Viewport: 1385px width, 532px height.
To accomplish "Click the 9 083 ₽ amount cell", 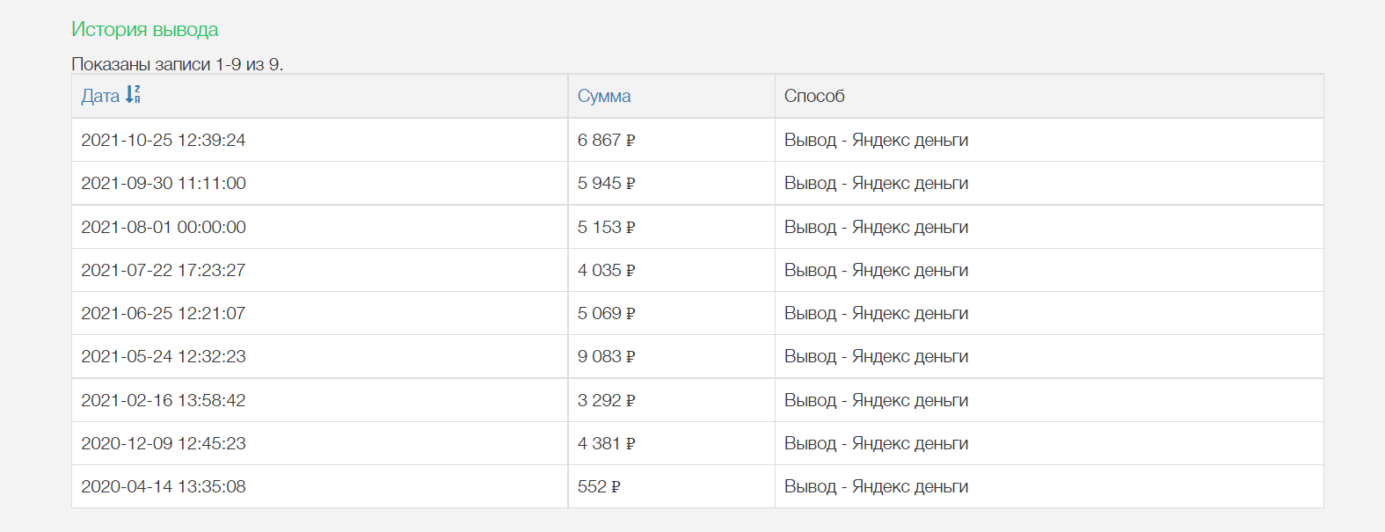I will pyautogui.click(x=606, y=356).
